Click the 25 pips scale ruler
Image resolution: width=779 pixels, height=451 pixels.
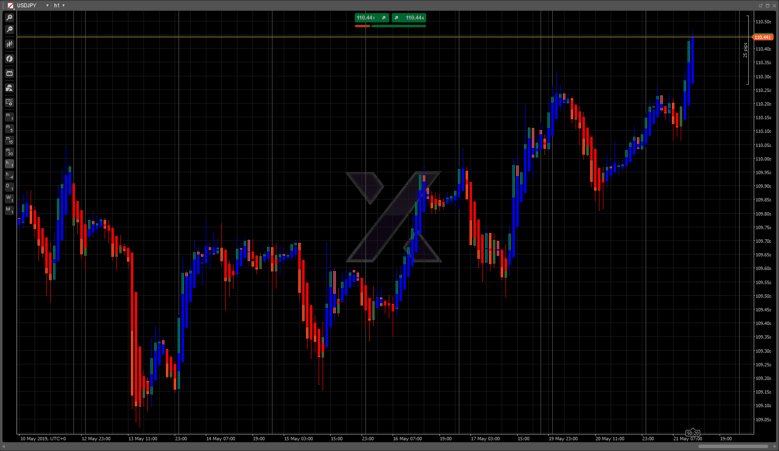[746, 50]
